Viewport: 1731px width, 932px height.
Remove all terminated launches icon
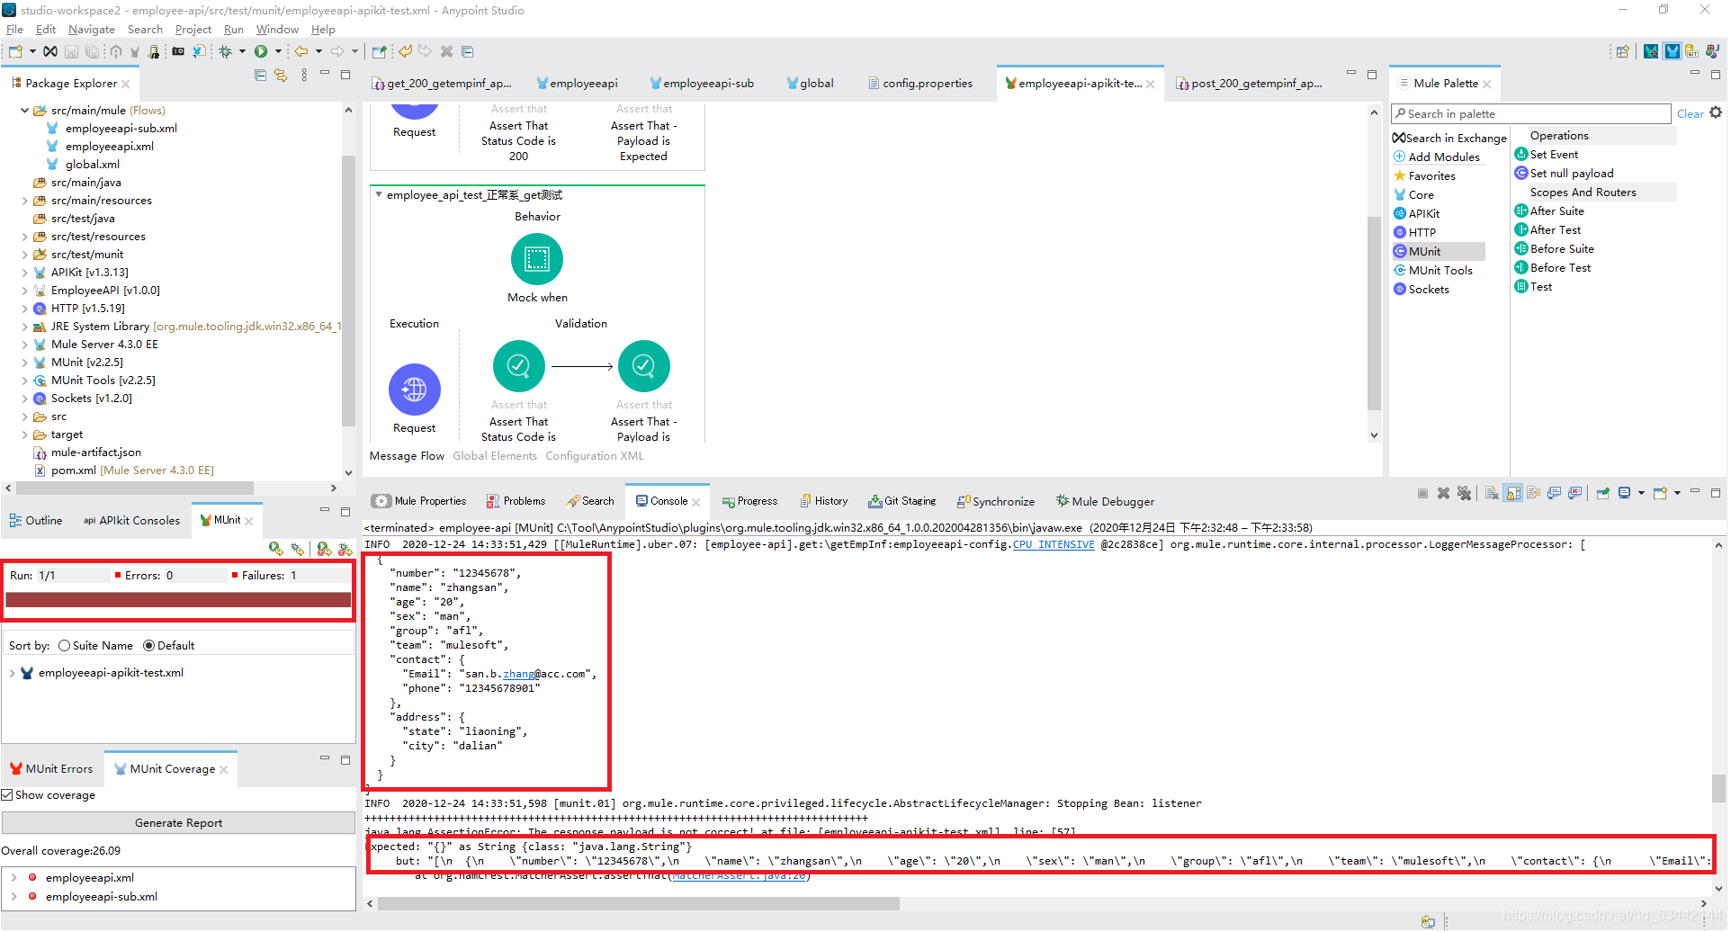(x=1464, y=493)
